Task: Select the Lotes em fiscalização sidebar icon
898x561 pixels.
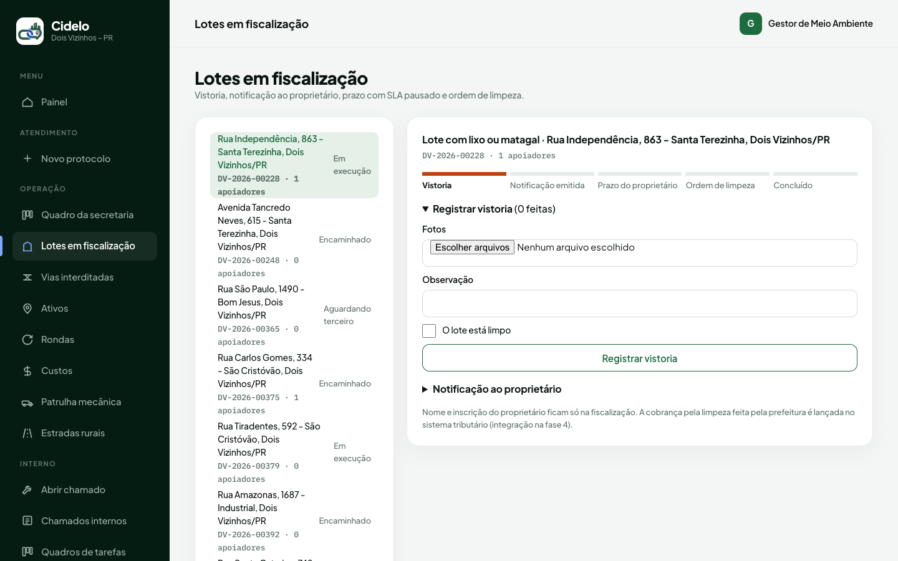Action: [27, 246]
